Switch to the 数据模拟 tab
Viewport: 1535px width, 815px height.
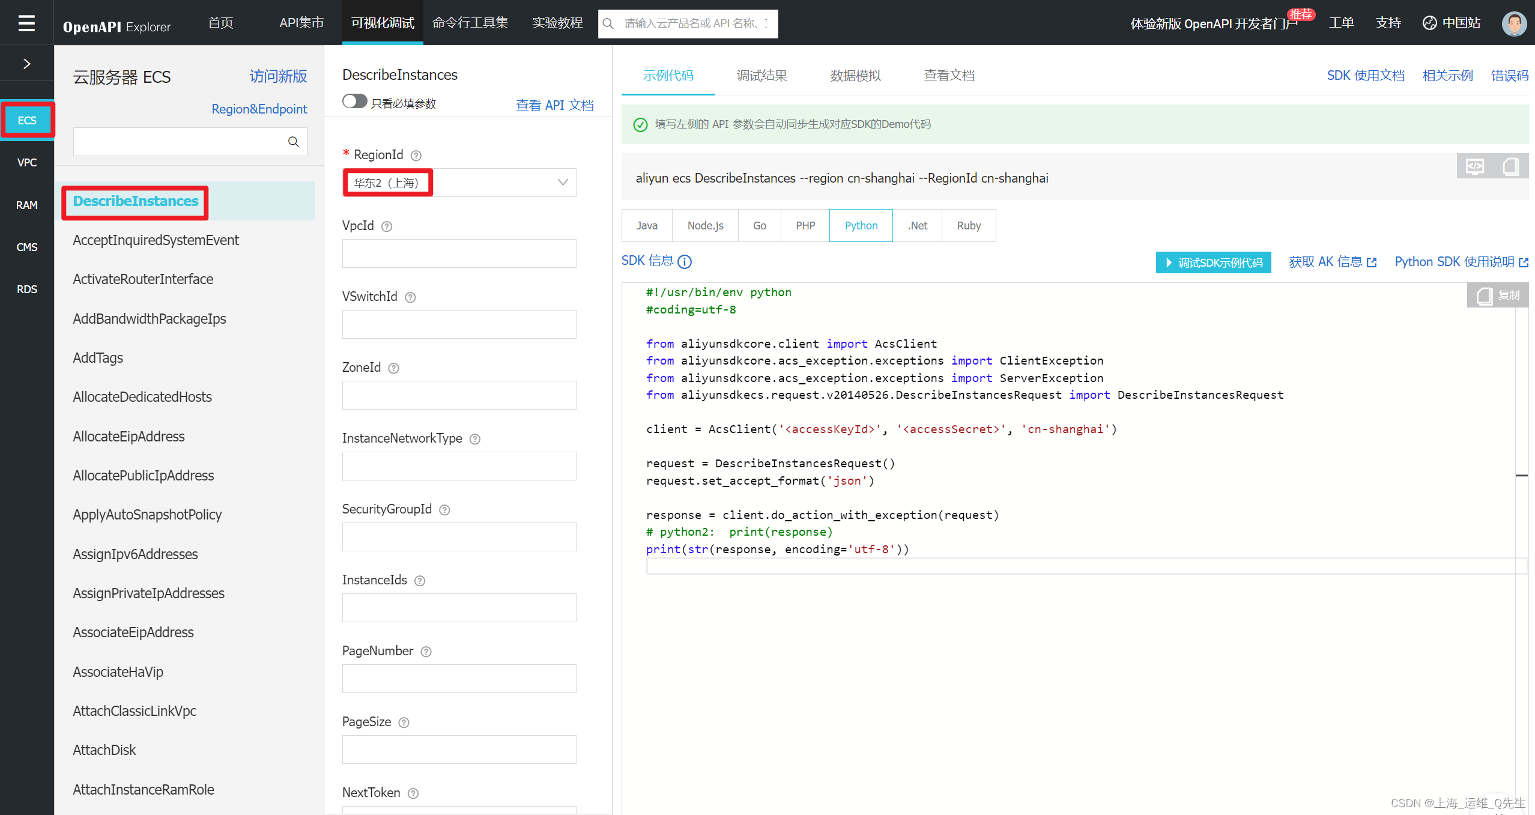tap(855, 76)
